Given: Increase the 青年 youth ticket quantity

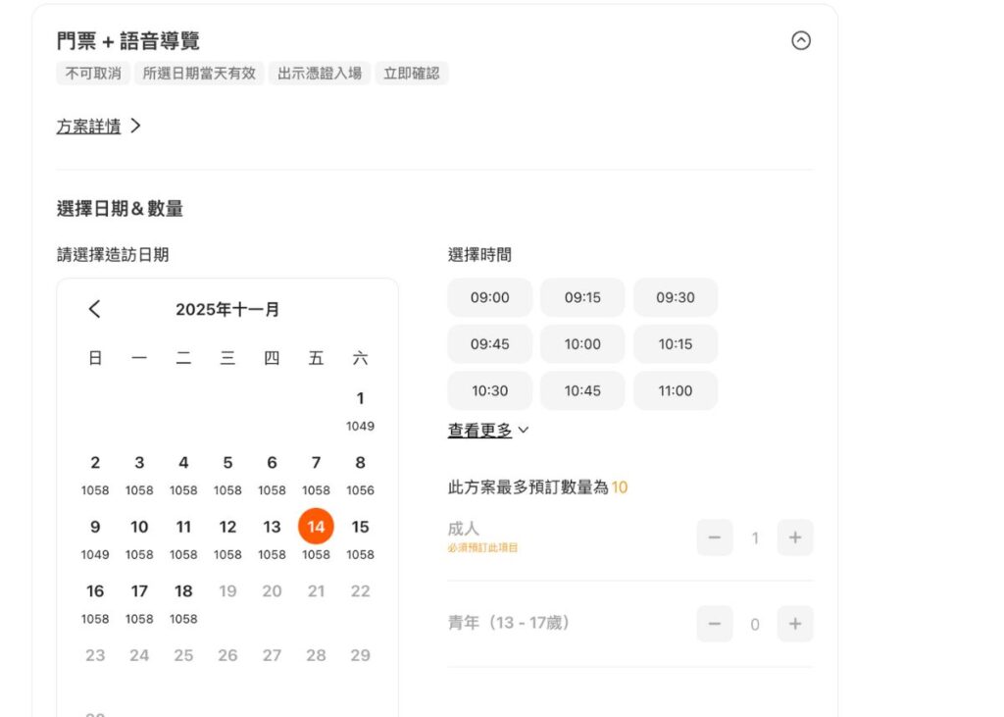Looking at the screenshot, I should click(795, 624).
